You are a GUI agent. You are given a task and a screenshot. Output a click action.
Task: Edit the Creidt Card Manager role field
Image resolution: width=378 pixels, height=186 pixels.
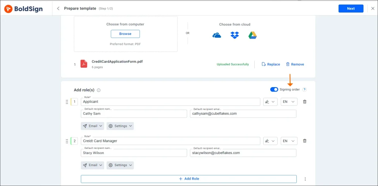click(x=171, y=141)
